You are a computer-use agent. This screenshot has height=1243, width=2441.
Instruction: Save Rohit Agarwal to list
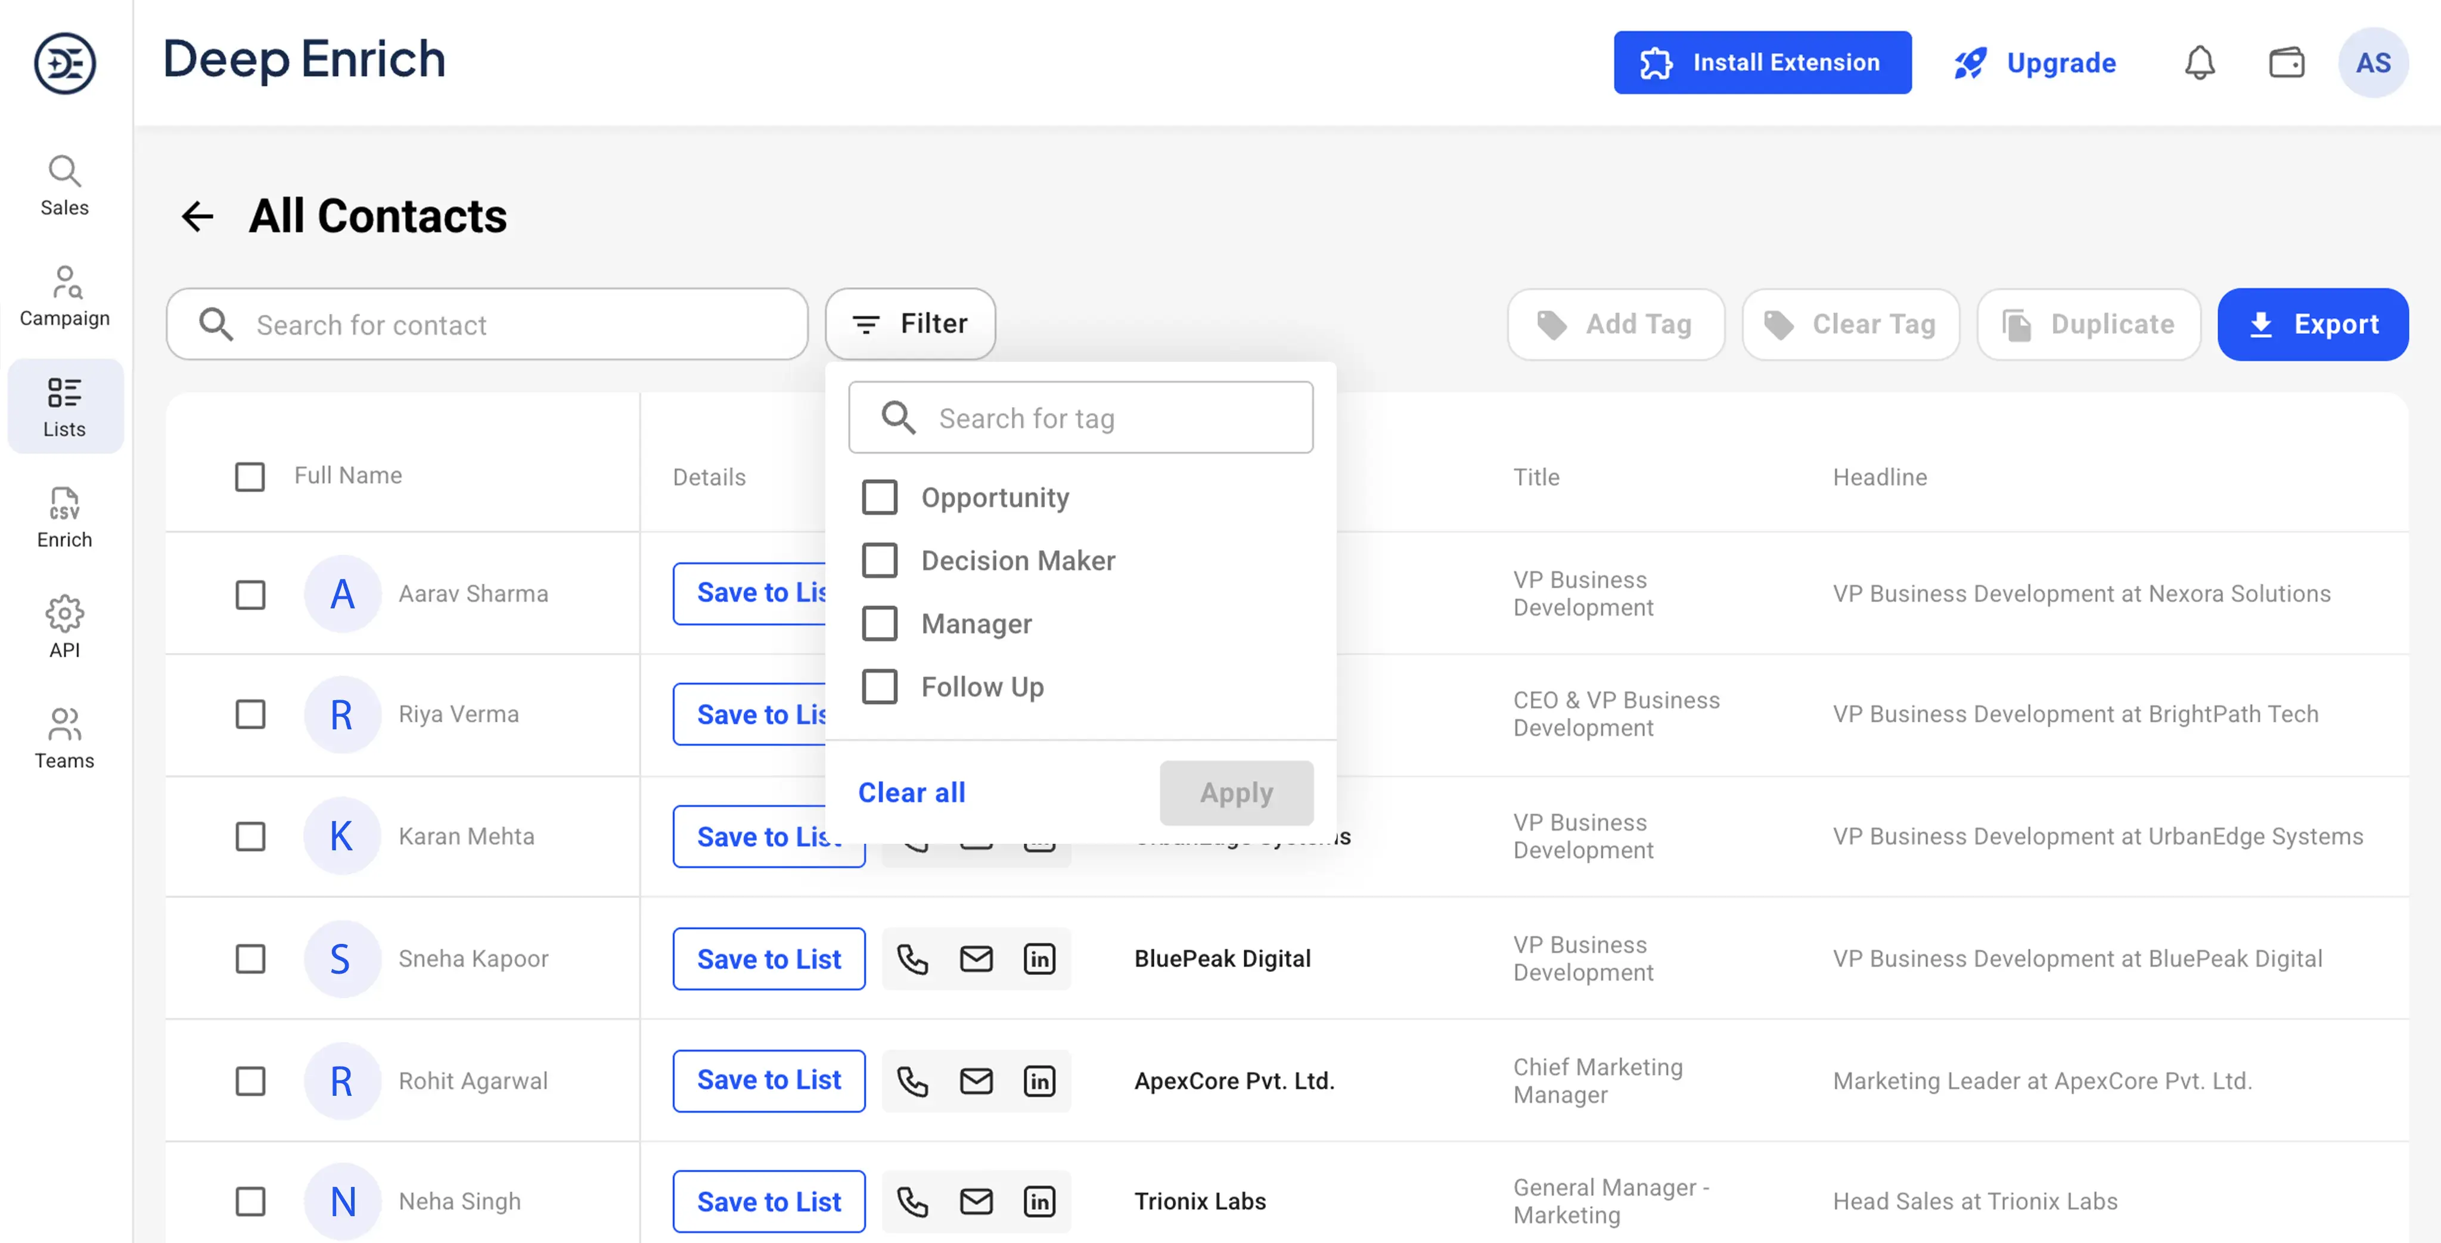(x=769, y=1081)
